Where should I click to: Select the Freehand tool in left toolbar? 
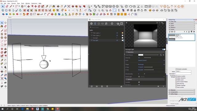pyautogui.click(x=6, y=31)
